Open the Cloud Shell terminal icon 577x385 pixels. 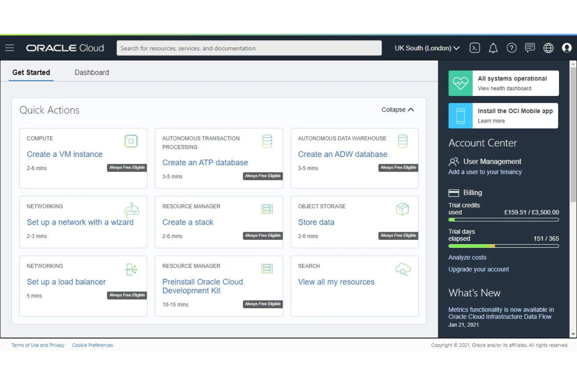coord(475,48)
